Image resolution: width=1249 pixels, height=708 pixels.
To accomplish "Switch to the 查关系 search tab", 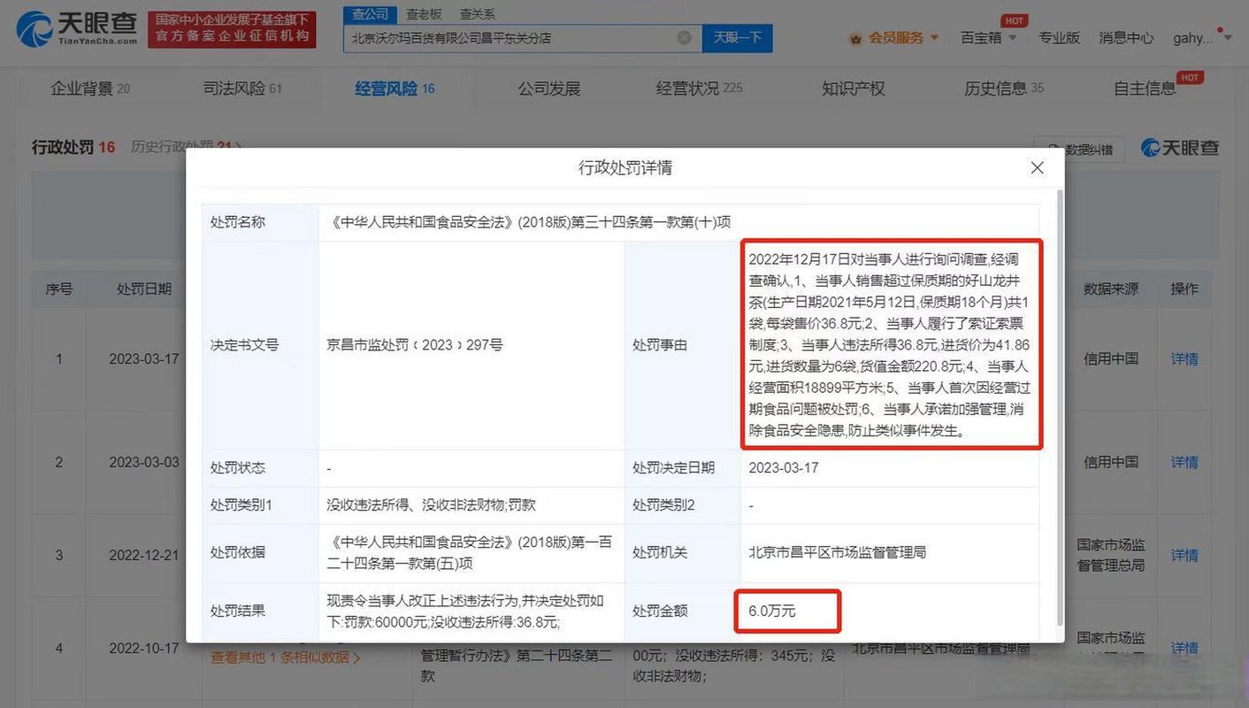I will (477, 14).
